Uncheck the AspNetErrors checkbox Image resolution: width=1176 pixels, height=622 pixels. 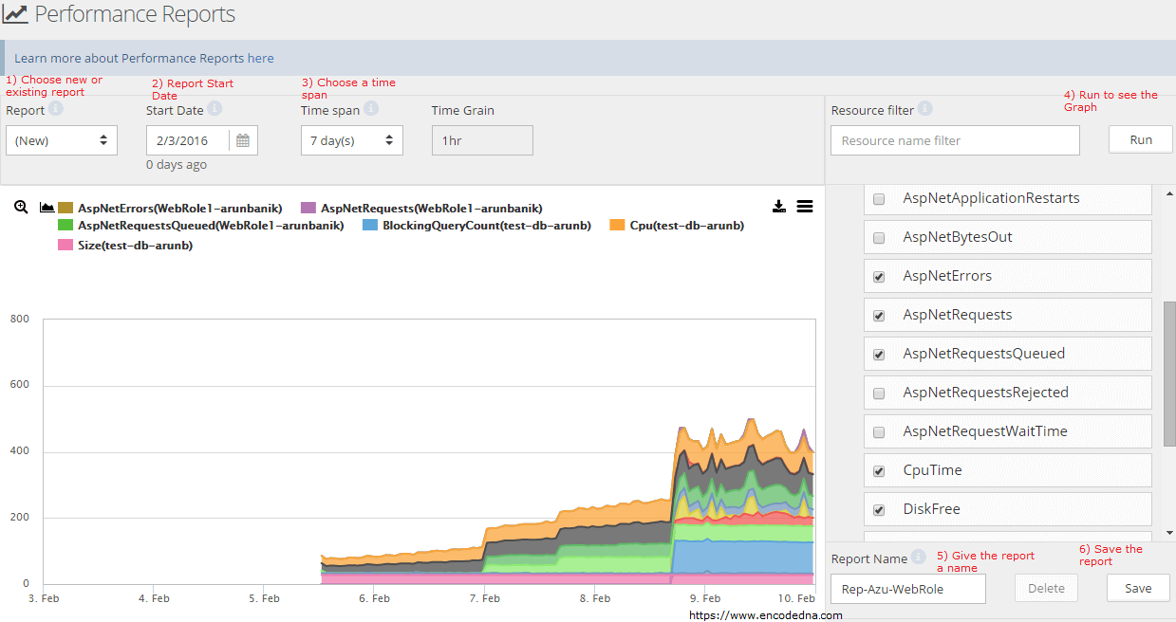[x=879, y=277]
